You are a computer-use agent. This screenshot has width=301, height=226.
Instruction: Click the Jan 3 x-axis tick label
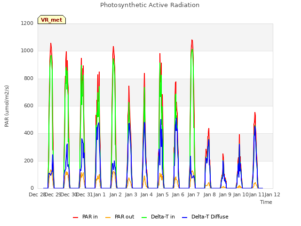pos(131,194)
